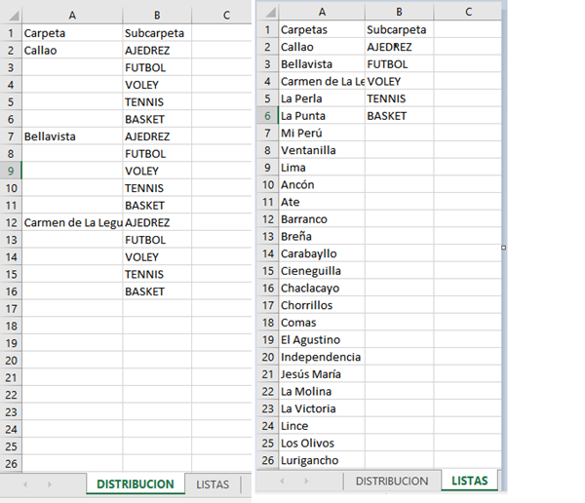The height and width of the screenshot is (503, 585).
Task: Go to next sheet arrow in right window
Action: pos(306,481)
